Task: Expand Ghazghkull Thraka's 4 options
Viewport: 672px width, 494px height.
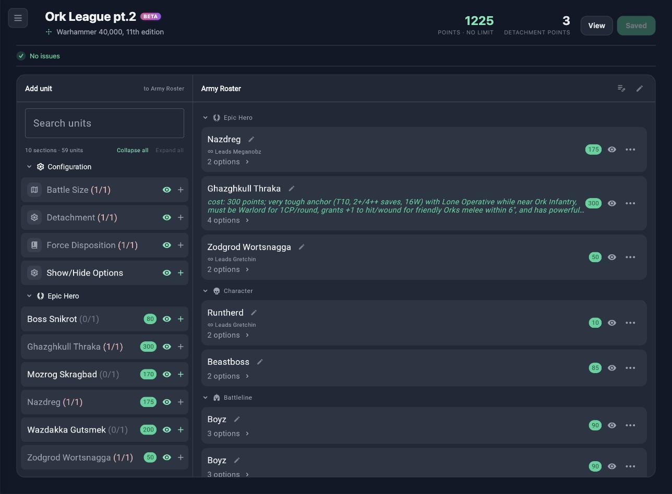Action: (x=229, y=220)
